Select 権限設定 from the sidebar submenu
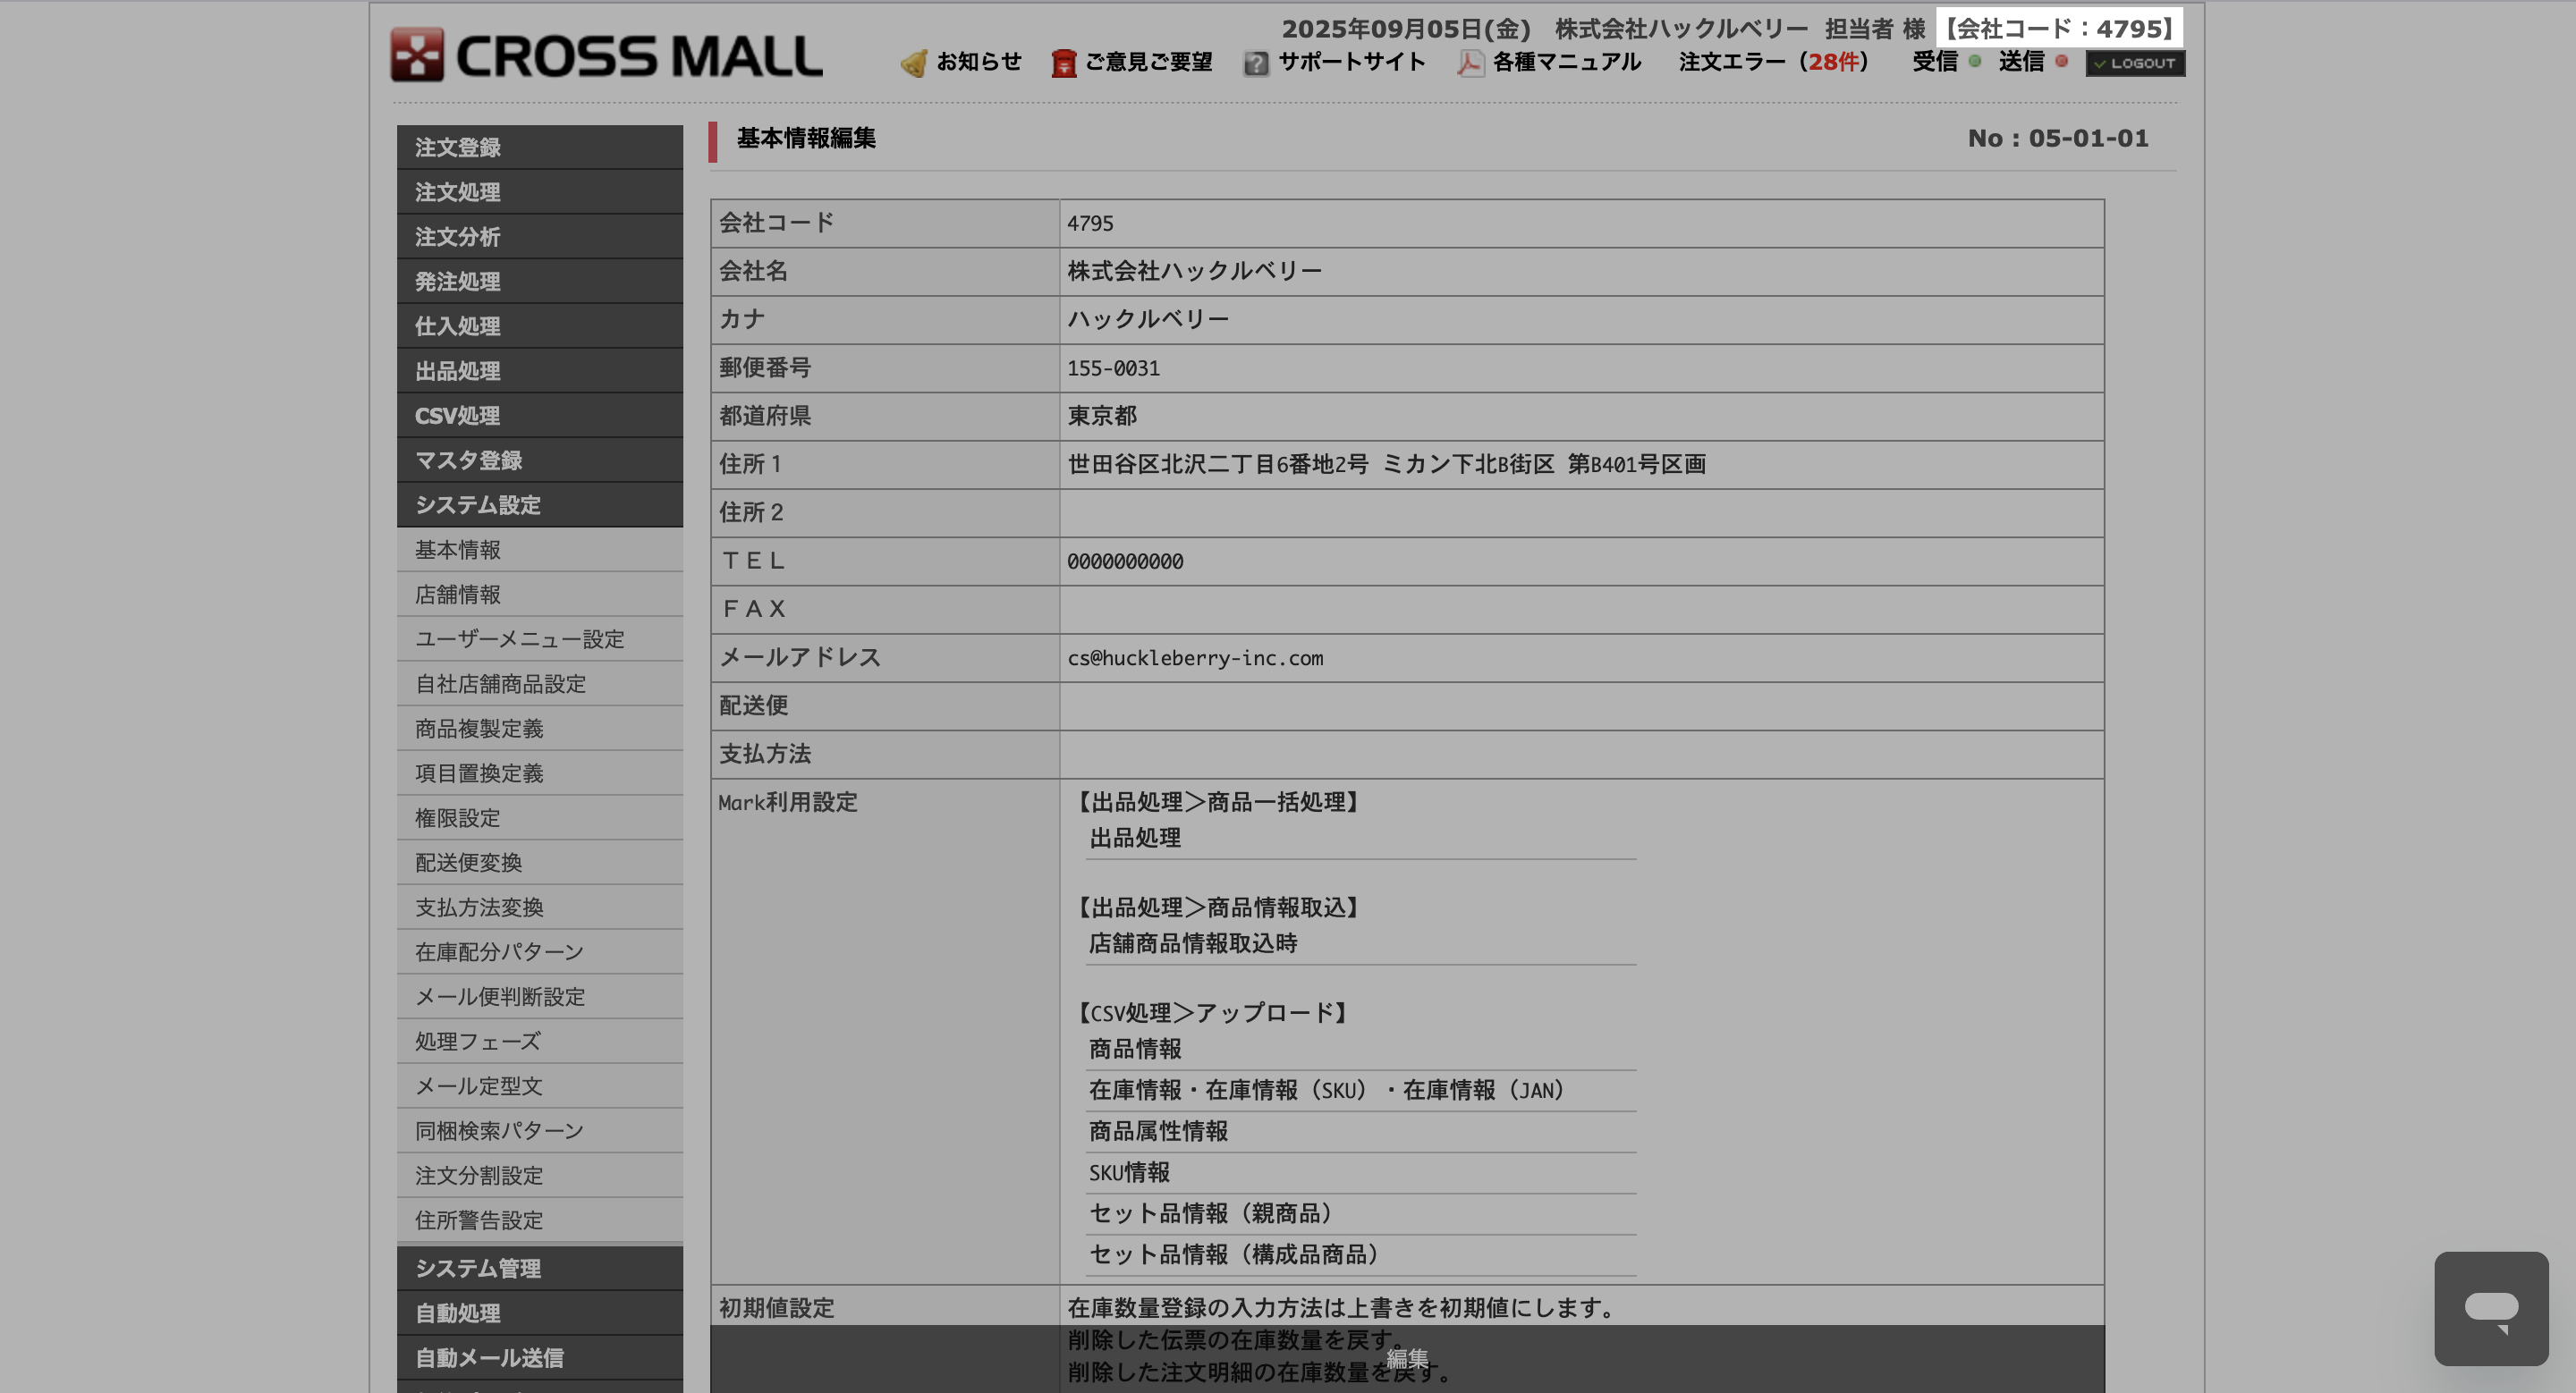Viewport: 2576px width, 1393px height. [458, 818]
